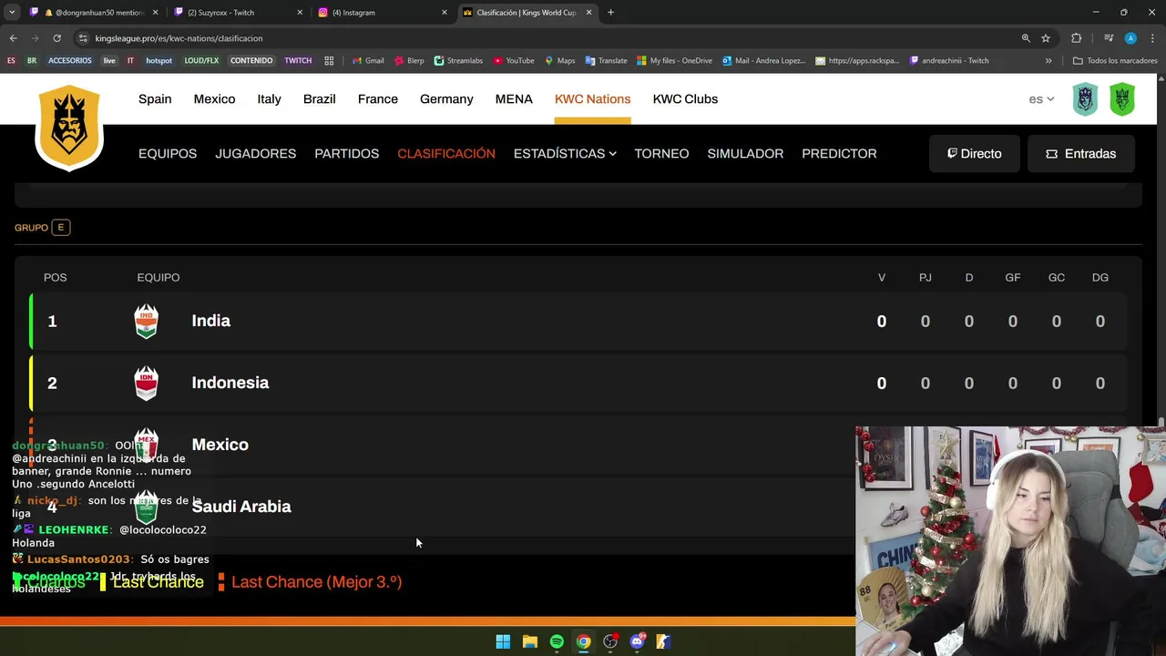Image resolution: width=1166 pixels, height=656 pixels.
Task: Open the 'hotspot' bookmark
Action: click(159, 61)
